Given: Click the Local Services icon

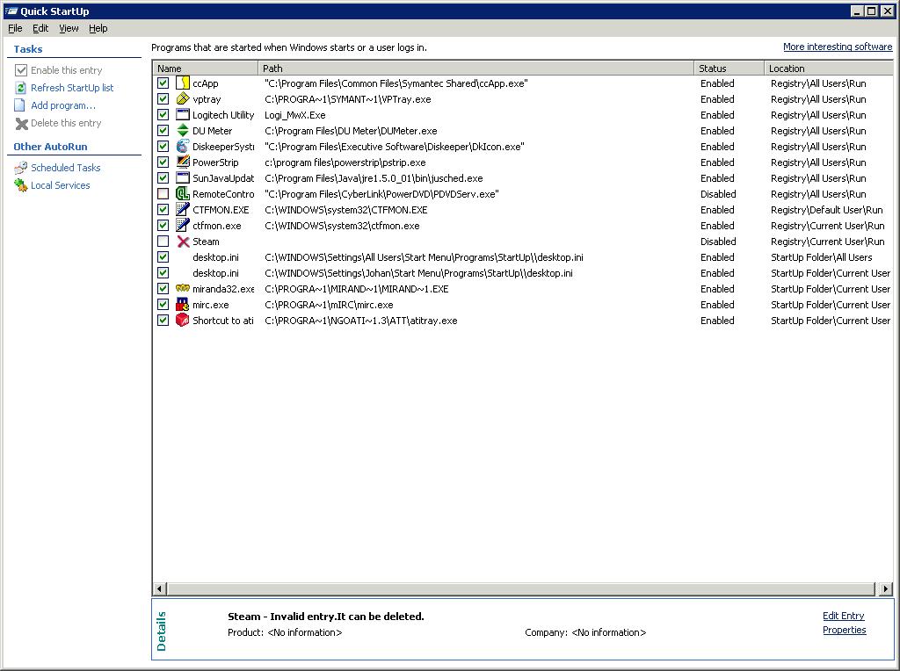Looking at the screenshot, I should 21,185.
